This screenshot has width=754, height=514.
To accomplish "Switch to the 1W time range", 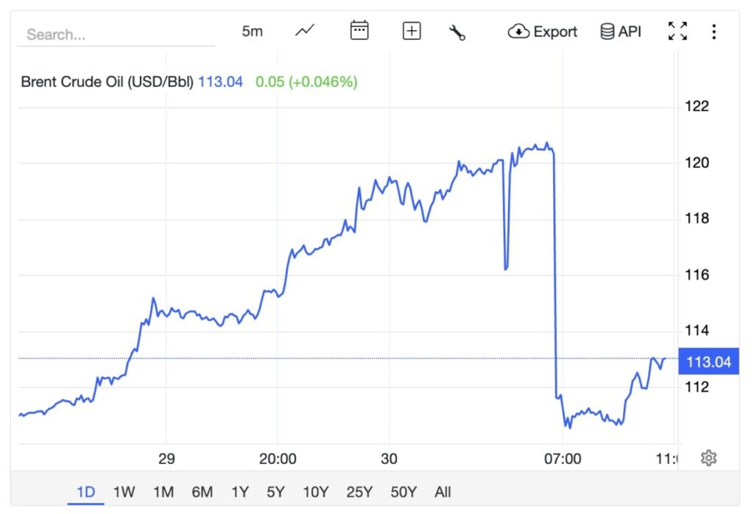I will (x=124, y=492).
